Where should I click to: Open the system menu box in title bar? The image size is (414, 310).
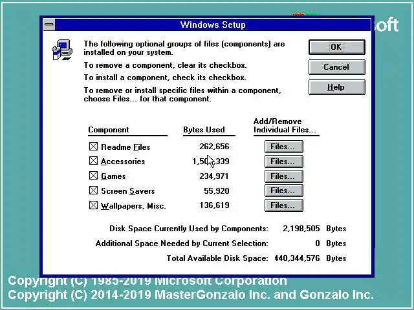pos(49,25)
